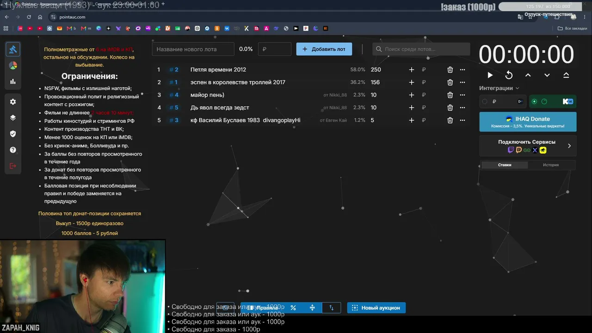Click the divide/split icon in bottom toolbar

[312, 308]
